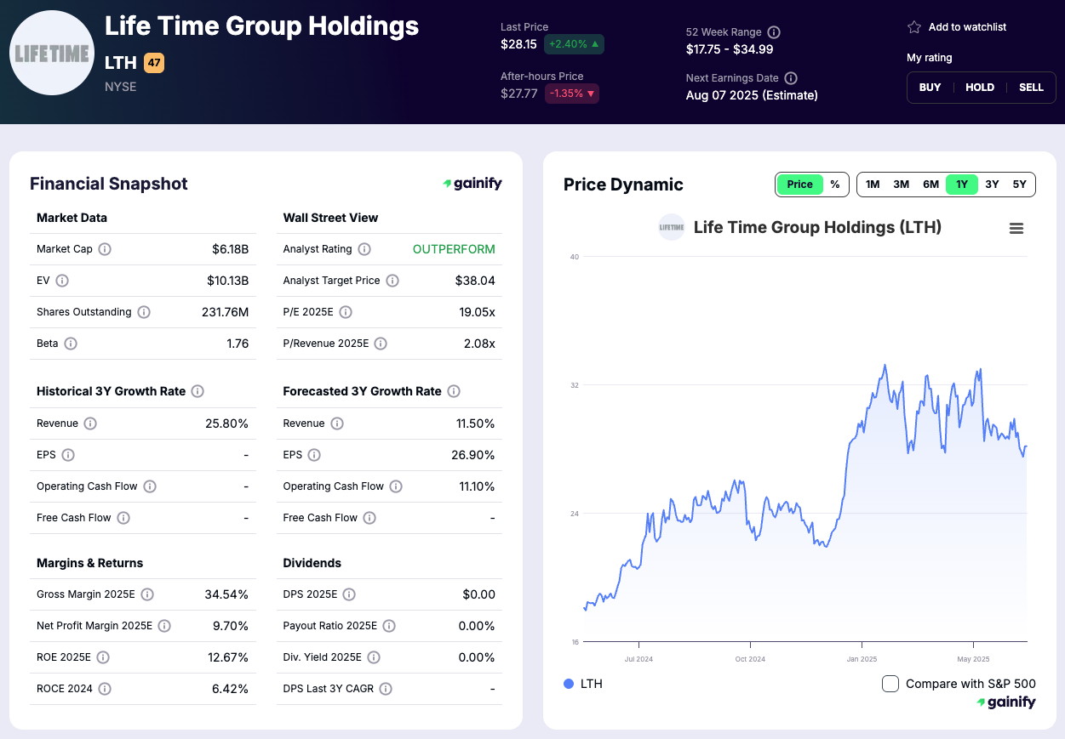The image size is (1065, 739).
Task: Click the score badge 47 beside LTH
Action: click(x=154, y=63)
